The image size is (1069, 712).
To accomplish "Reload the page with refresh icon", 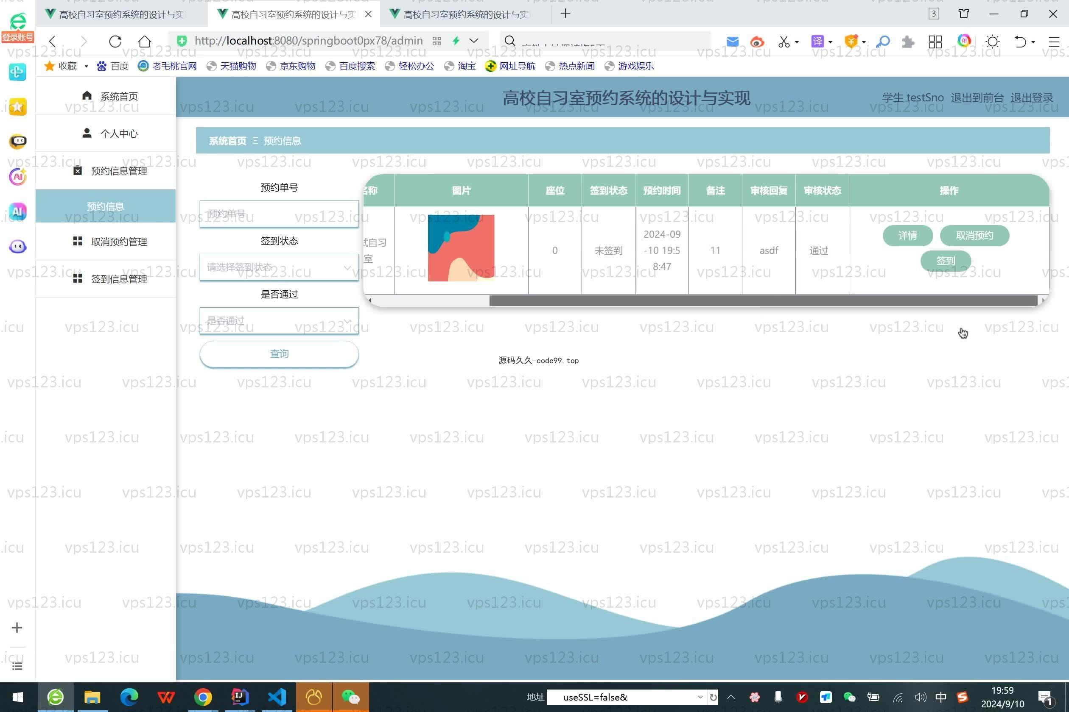I will click(115, 42).
